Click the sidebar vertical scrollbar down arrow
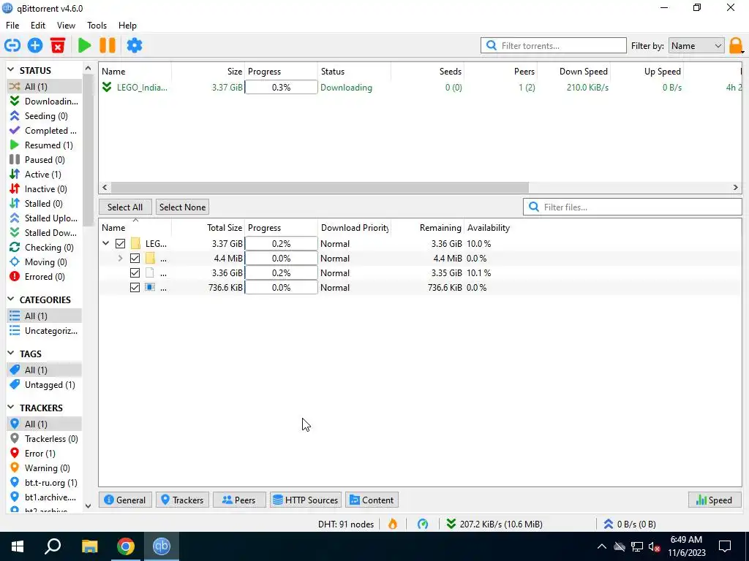The image size is (749, 561). [88, 505]
